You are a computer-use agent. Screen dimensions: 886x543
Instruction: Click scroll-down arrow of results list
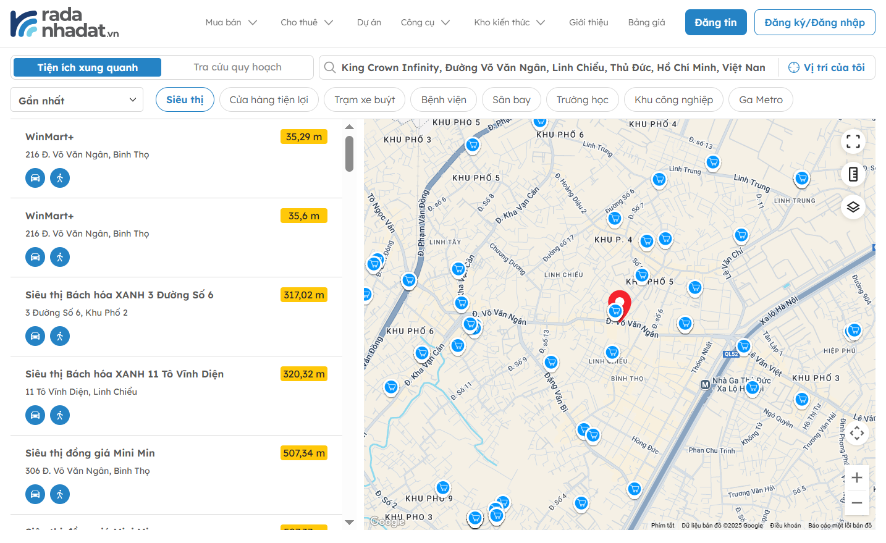(x=349, y=523)
